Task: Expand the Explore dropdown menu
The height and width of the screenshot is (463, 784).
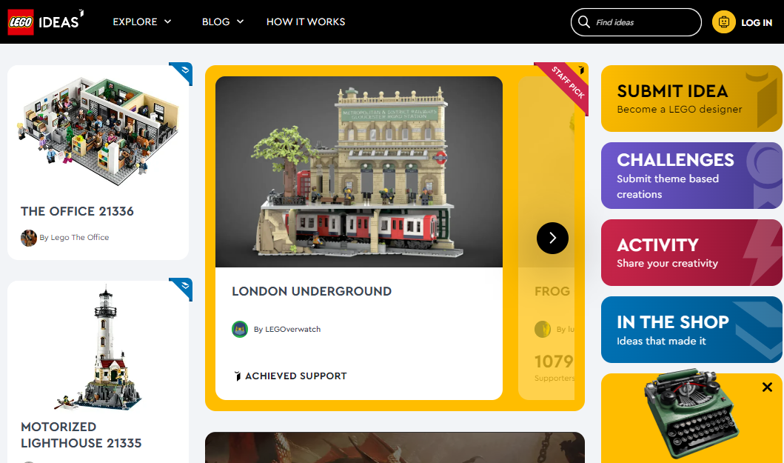Action: (x=142, y=21)
